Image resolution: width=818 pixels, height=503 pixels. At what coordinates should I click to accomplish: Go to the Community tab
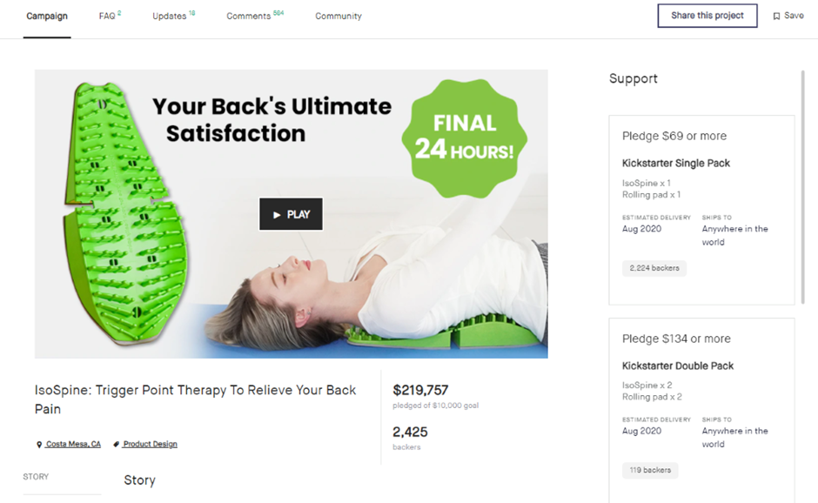point(338,17)
